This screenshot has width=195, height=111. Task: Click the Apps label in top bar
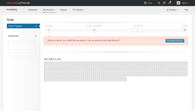click(150, 3)
